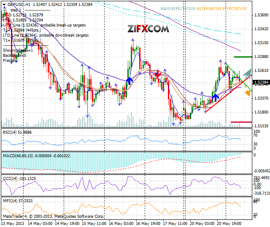Click the MACD scale value -0.005452
The height and width of the screenshot is (227, 270).
[x=261, y=171]
